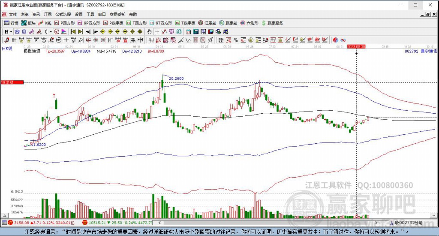The width and height of the screenshot is (439, 236).
Task: Select the red pencil drawing tool
Action: (6, 40)
